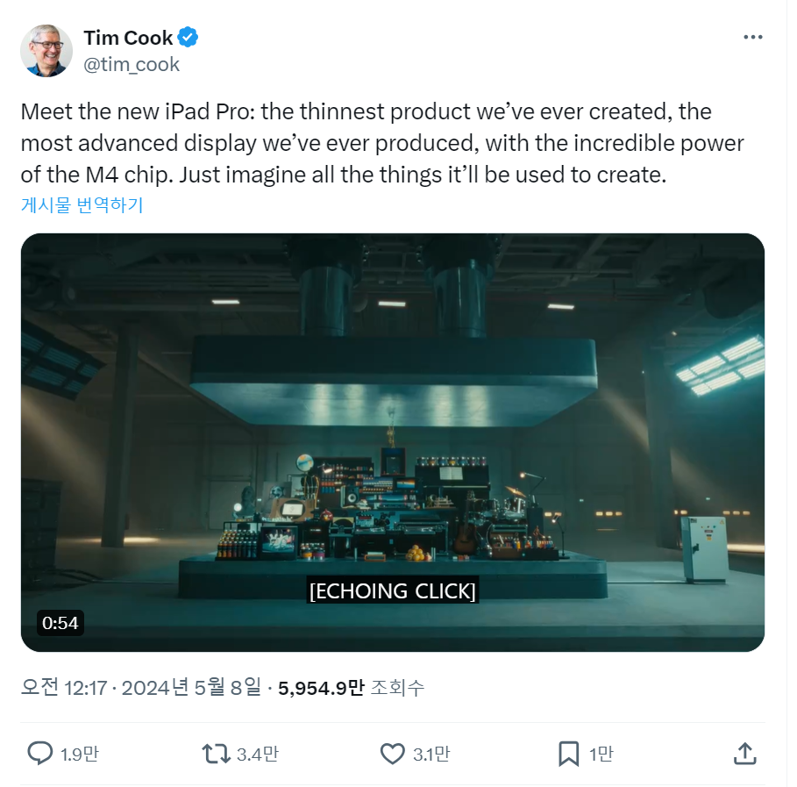Click the "0:54" video duration badge

[59, 623]
